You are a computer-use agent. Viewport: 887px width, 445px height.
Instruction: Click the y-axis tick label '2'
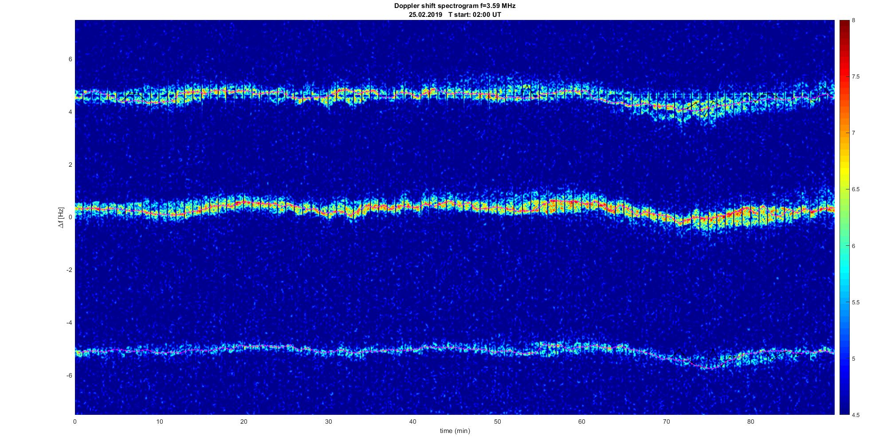[x=70, y=165]
